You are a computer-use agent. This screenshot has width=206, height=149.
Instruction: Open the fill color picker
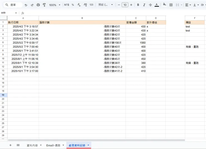click(x=164, y=5)
